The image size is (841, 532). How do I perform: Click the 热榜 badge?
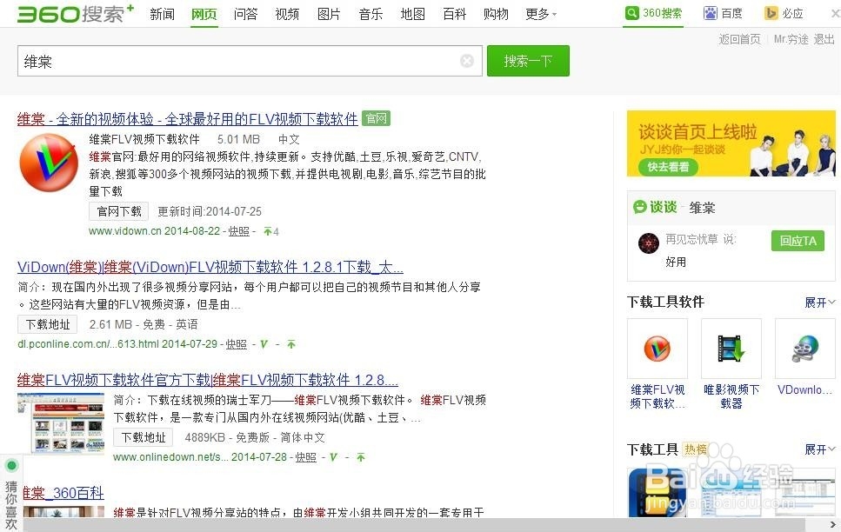pyautogui.click(x=696, y=449)
